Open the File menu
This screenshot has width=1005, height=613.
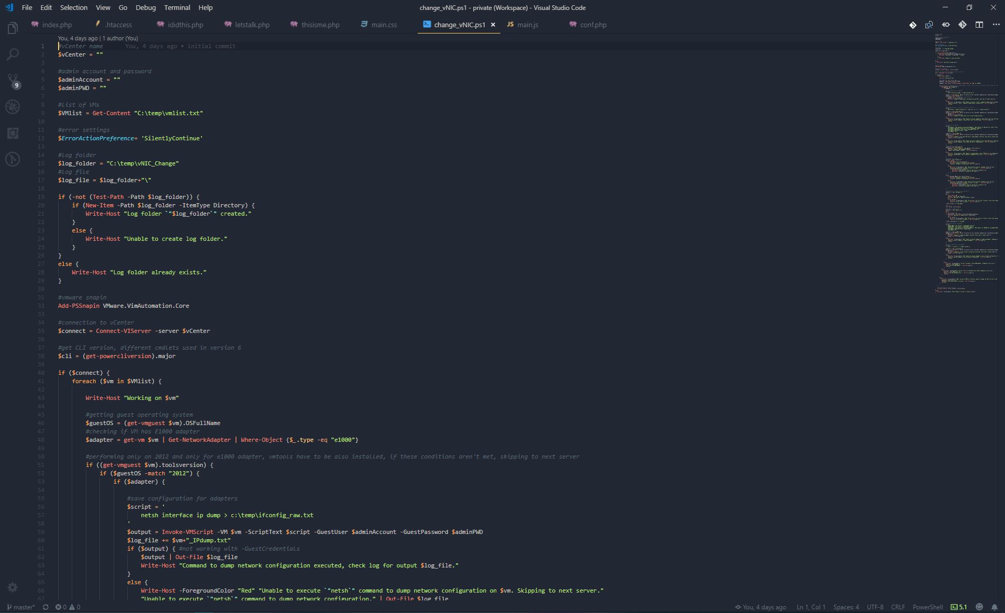click(x=27, y=7)
